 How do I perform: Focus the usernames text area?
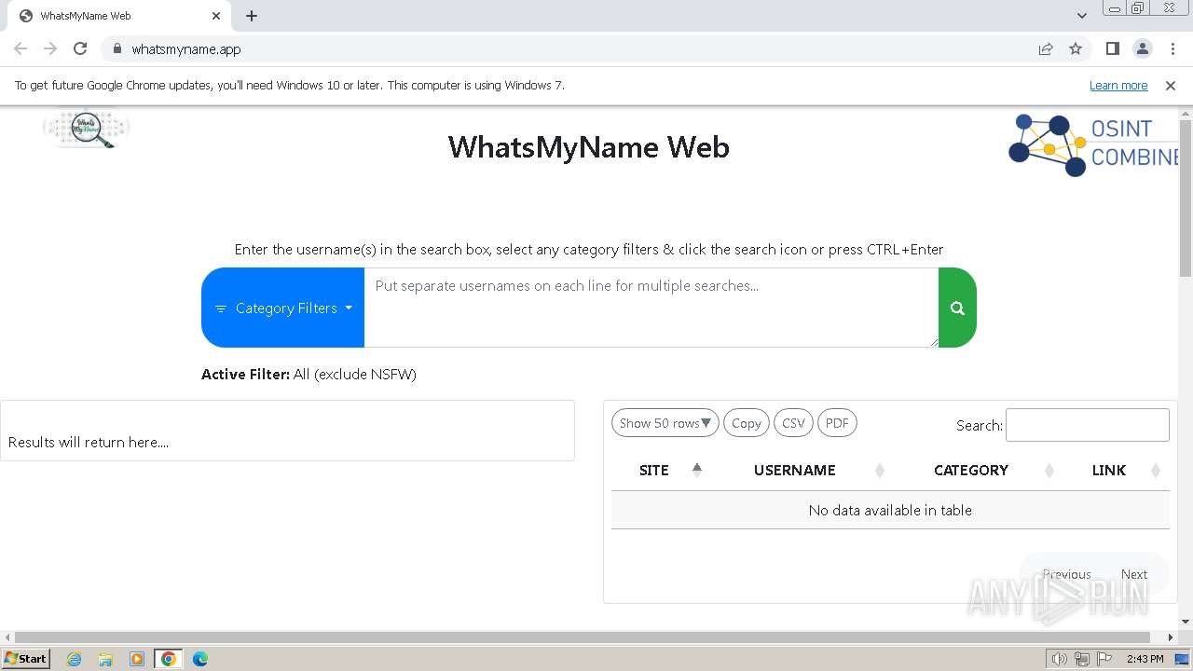click(651, 308)
